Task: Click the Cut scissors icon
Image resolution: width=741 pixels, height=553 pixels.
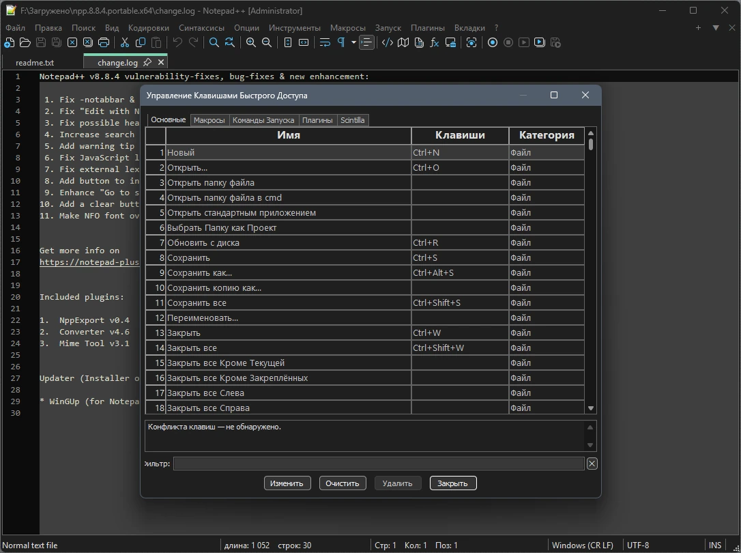Action: [125, 42]
